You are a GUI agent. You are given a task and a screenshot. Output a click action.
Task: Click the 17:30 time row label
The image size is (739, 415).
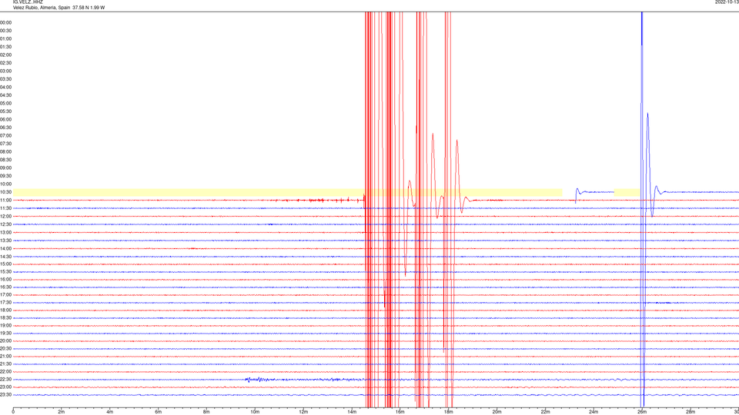pyautogui.click(x=5, y=303)
